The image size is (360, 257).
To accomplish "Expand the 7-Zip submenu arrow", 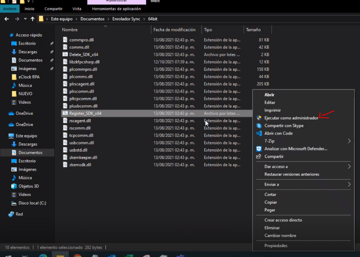I will tap(349, 141).
